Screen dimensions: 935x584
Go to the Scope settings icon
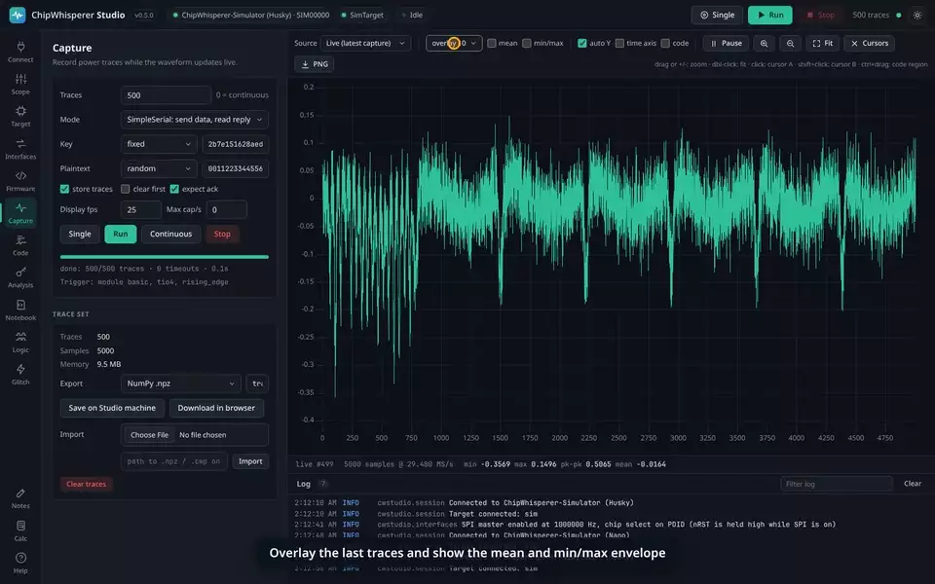pyautogui.click(x=20, y=85)
